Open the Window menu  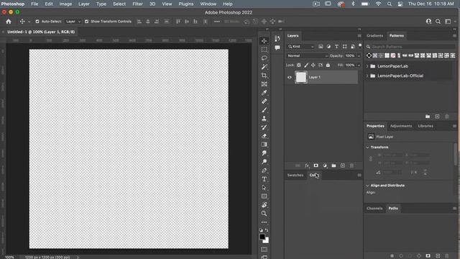208,4
